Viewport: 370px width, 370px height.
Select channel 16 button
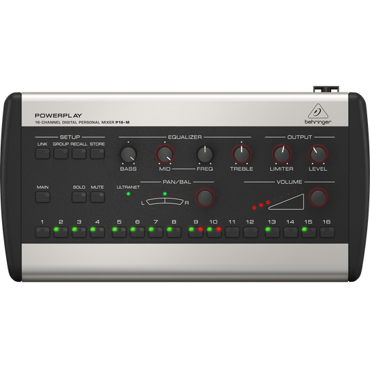coord(327,233)
